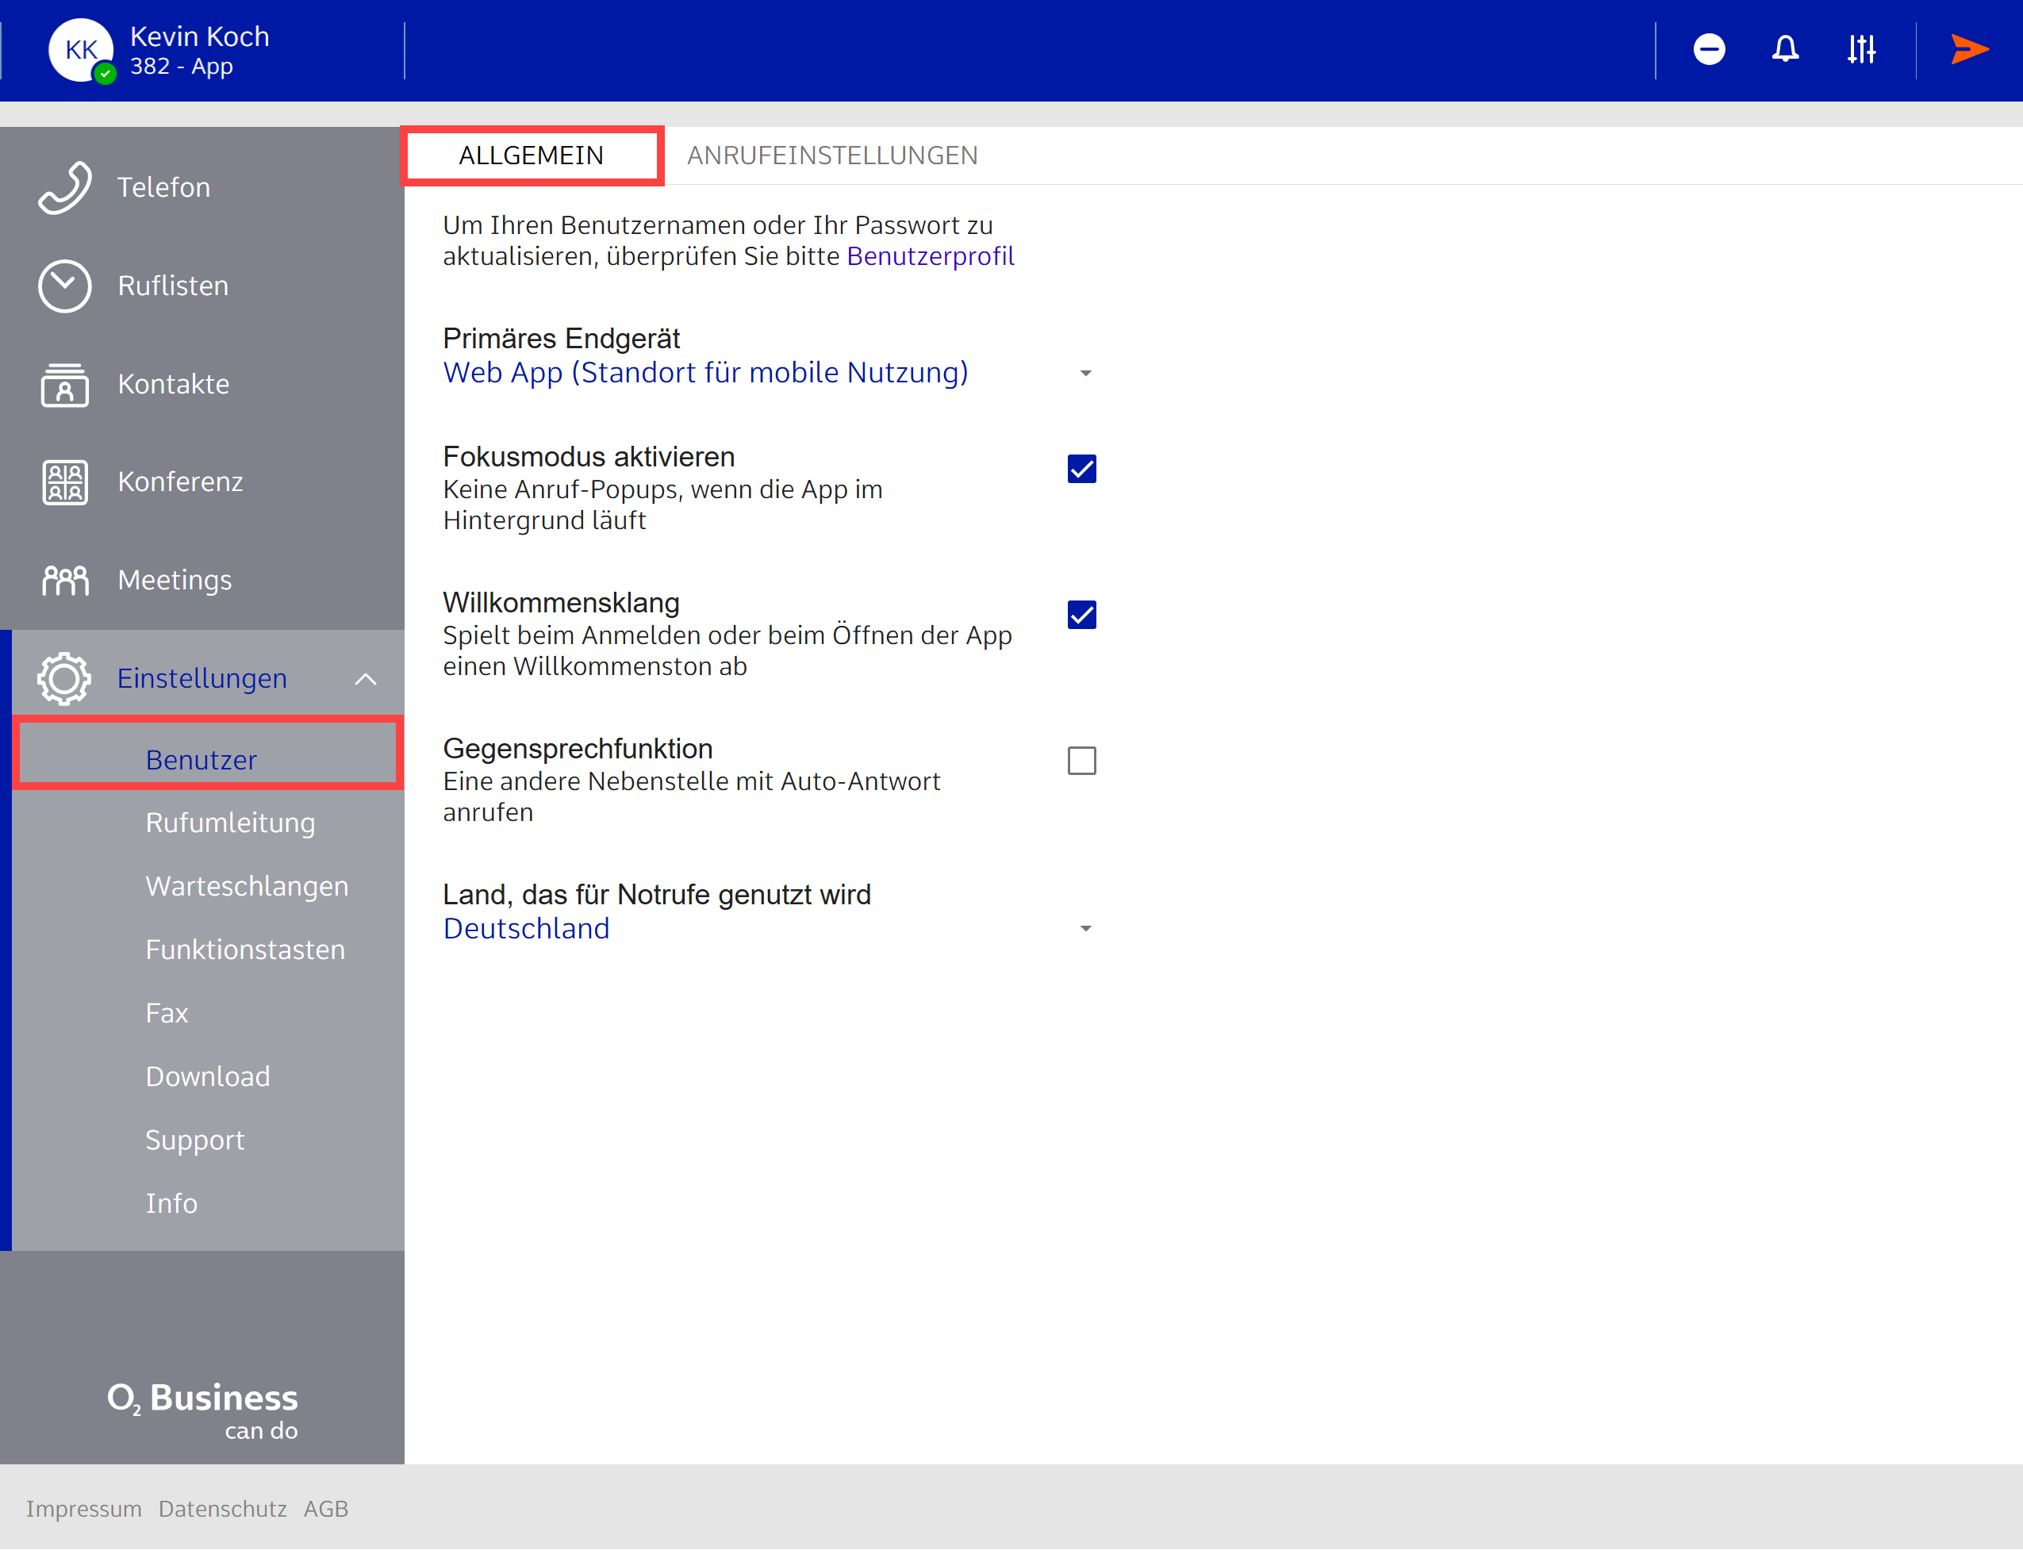The height and width of the screenshot is (1550, 2023).
Task: Follow the Benutzerprofil link
Action: [930, 256]
